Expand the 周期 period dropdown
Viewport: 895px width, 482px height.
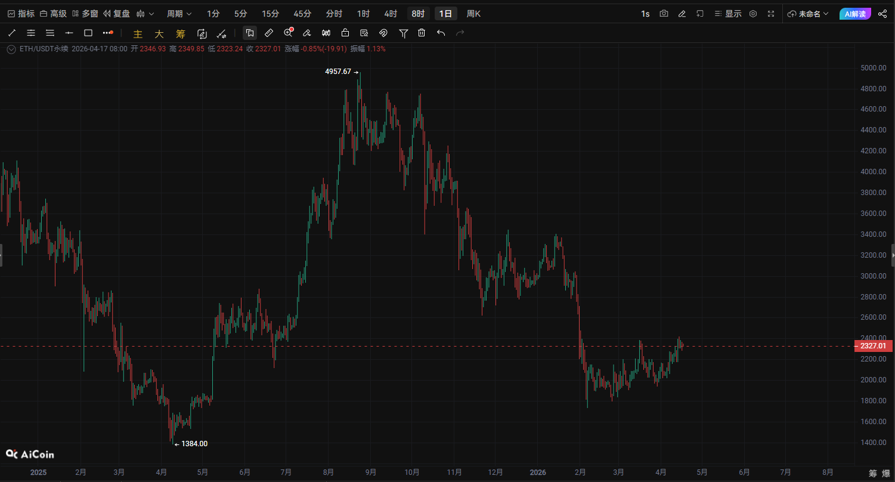179,14
